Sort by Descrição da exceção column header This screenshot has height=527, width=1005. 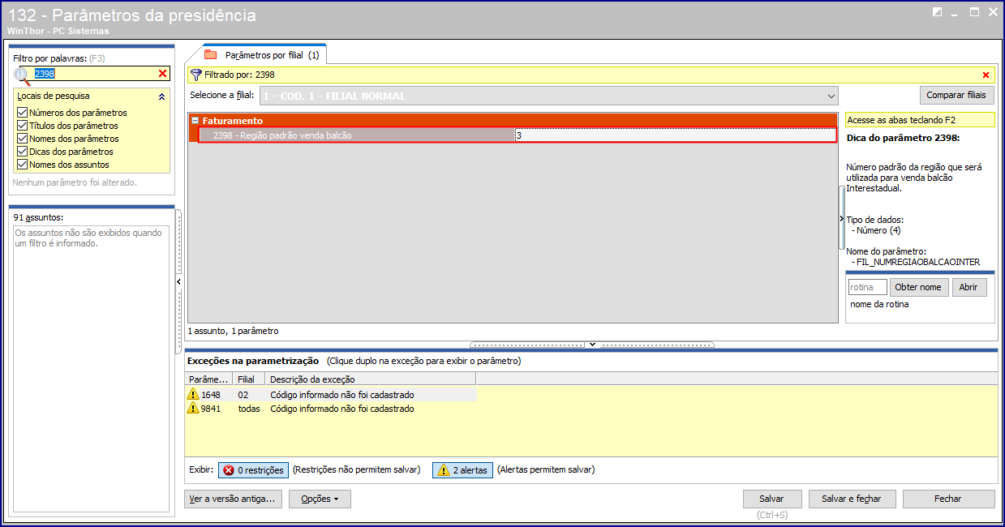coord(370,379)
